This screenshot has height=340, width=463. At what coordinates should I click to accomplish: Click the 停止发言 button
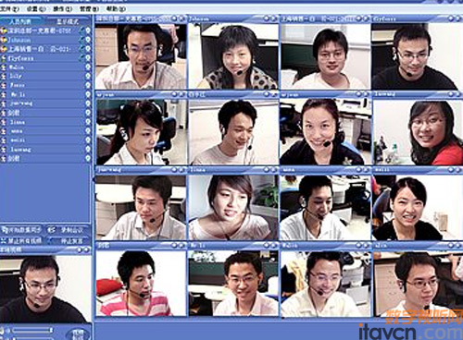(68, 240)
